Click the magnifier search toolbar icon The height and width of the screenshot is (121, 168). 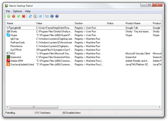pos(35,16)
